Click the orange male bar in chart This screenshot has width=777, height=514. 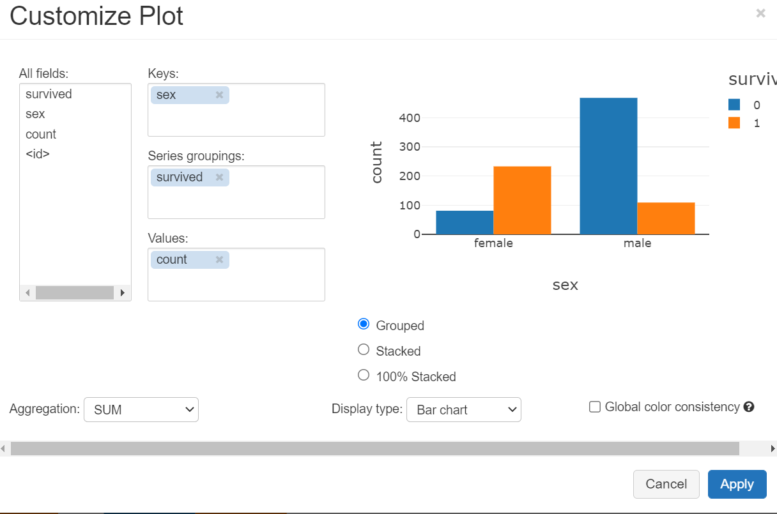point(666,218)
